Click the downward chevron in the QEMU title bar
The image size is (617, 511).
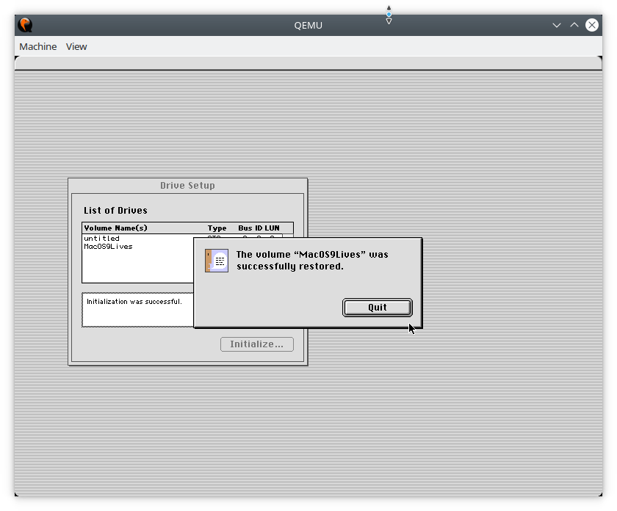tap(556, 25)
